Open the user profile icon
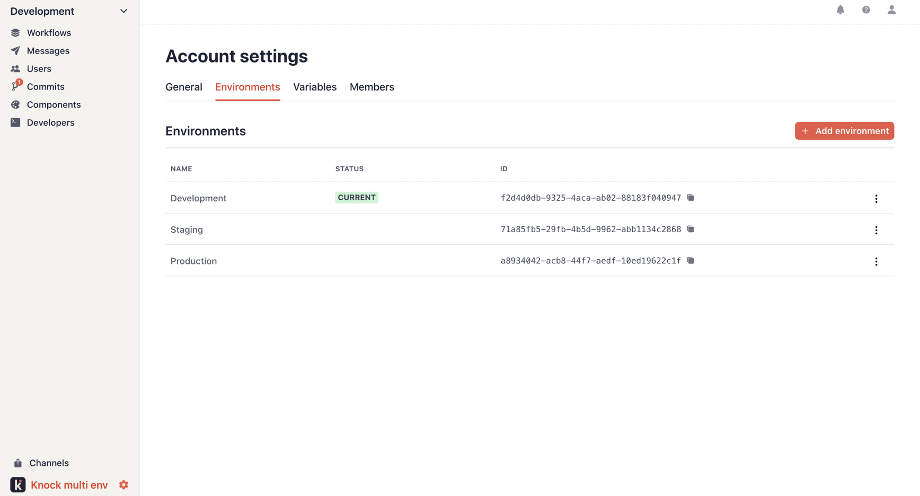 891,10
